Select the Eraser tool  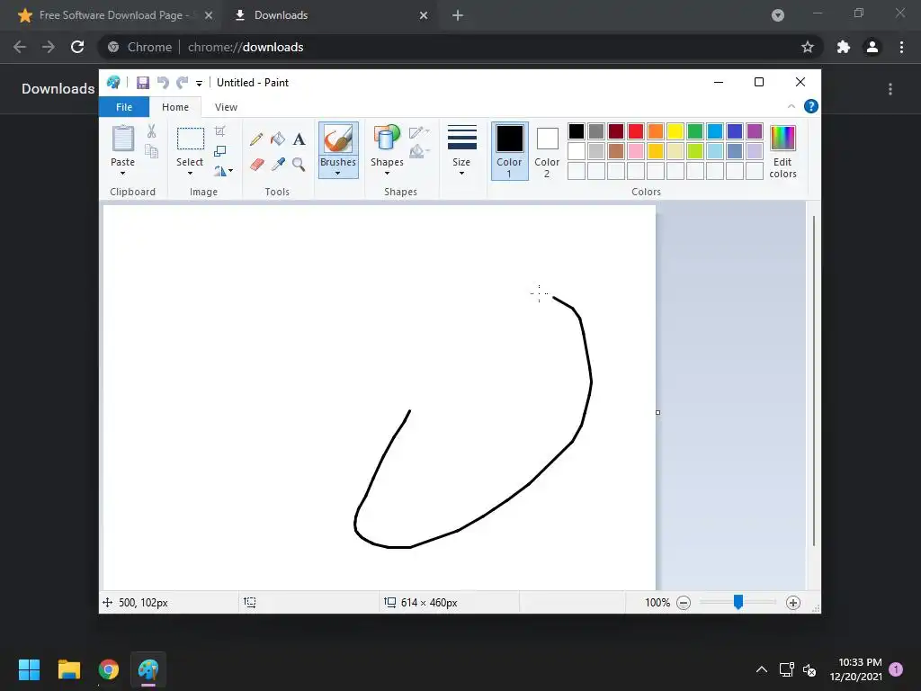point(256,165)
